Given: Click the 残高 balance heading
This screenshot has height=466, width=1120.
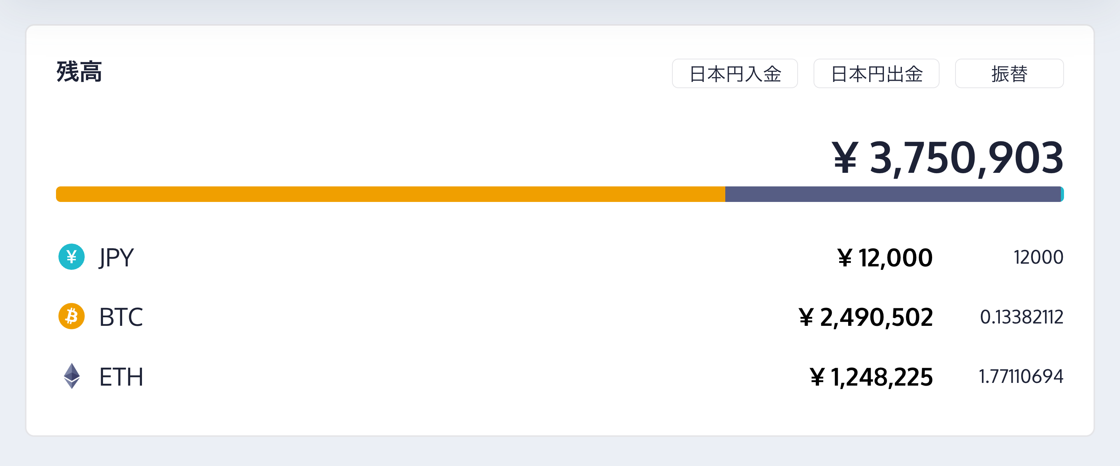Looking at the screenshot, I should tap(79, 72).
